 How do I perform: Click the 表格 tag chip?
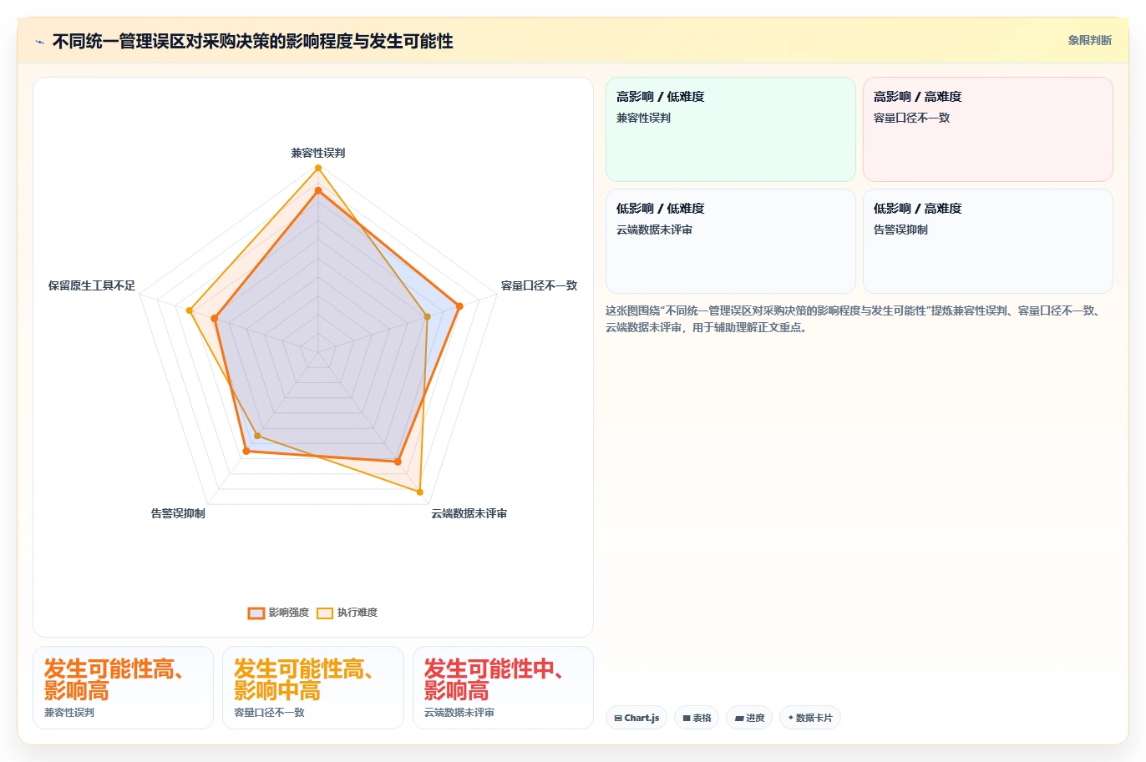click(x=697, y=718)
